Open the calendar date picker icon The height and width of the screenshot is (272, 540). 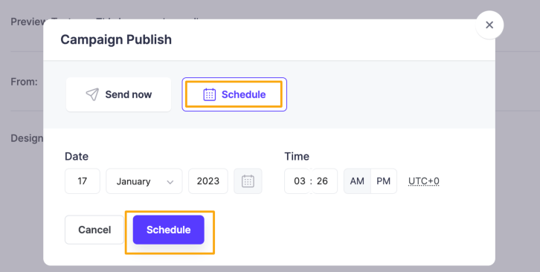(x=248, y=181)
